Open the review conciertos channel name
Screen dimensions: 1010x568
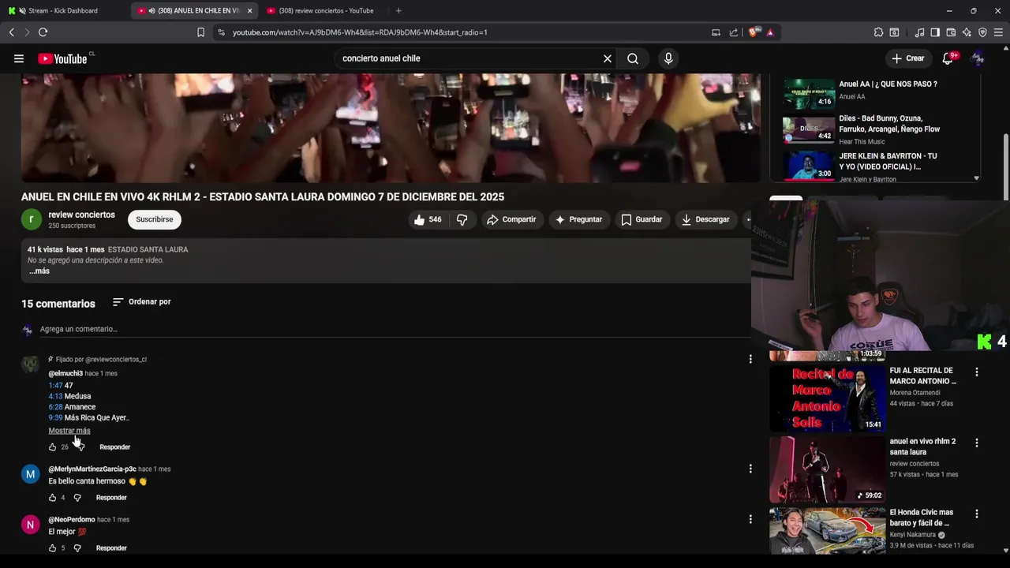[81, 215]
